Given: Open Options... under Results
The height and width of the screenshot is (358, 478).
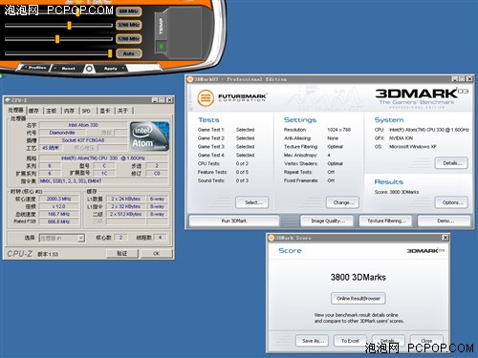Looking at the screenshot, I should point(451,202).
